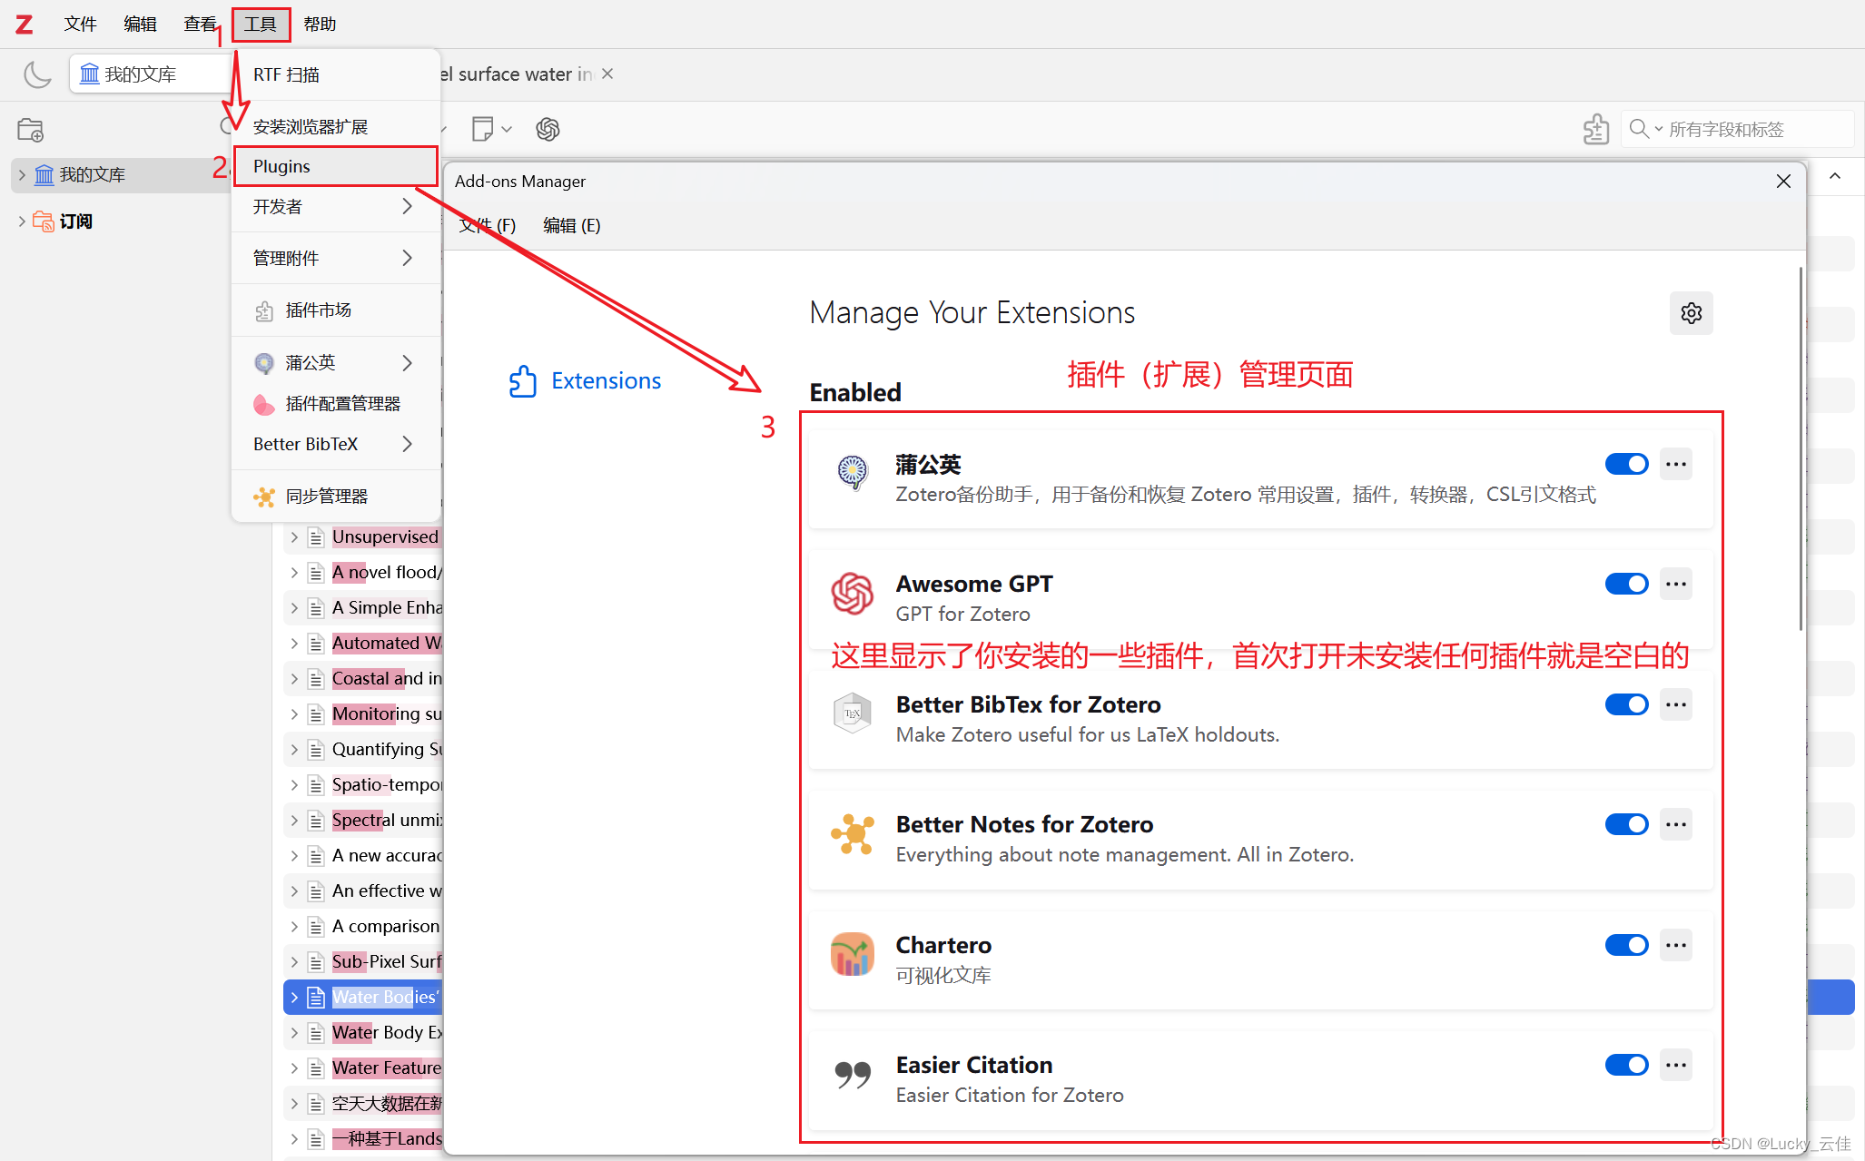Disable the Awesome GPT toggle
Viewport: 1865px width, 1161px height.
coord(1626,584)
